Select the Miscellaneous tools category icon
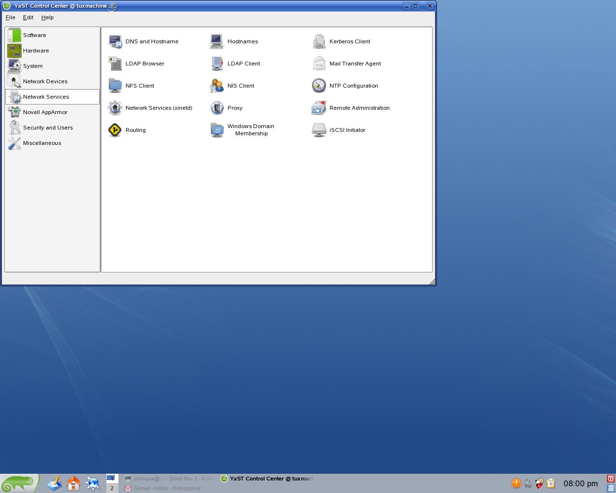This screenshot has width=616, height=493. click(14, 143)
